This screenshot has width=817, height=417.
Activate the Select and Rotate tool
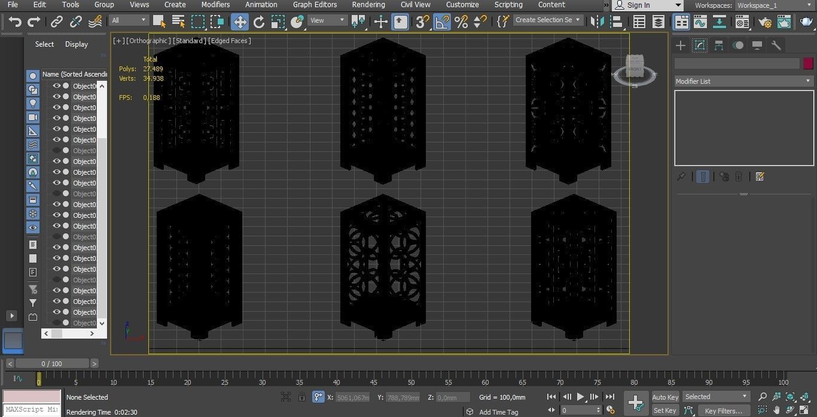click(x=258, y=22)
